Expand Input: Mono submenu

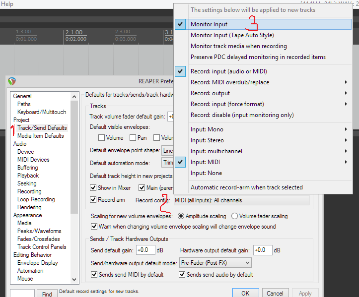pyautogui.click(x=263, y=129)
